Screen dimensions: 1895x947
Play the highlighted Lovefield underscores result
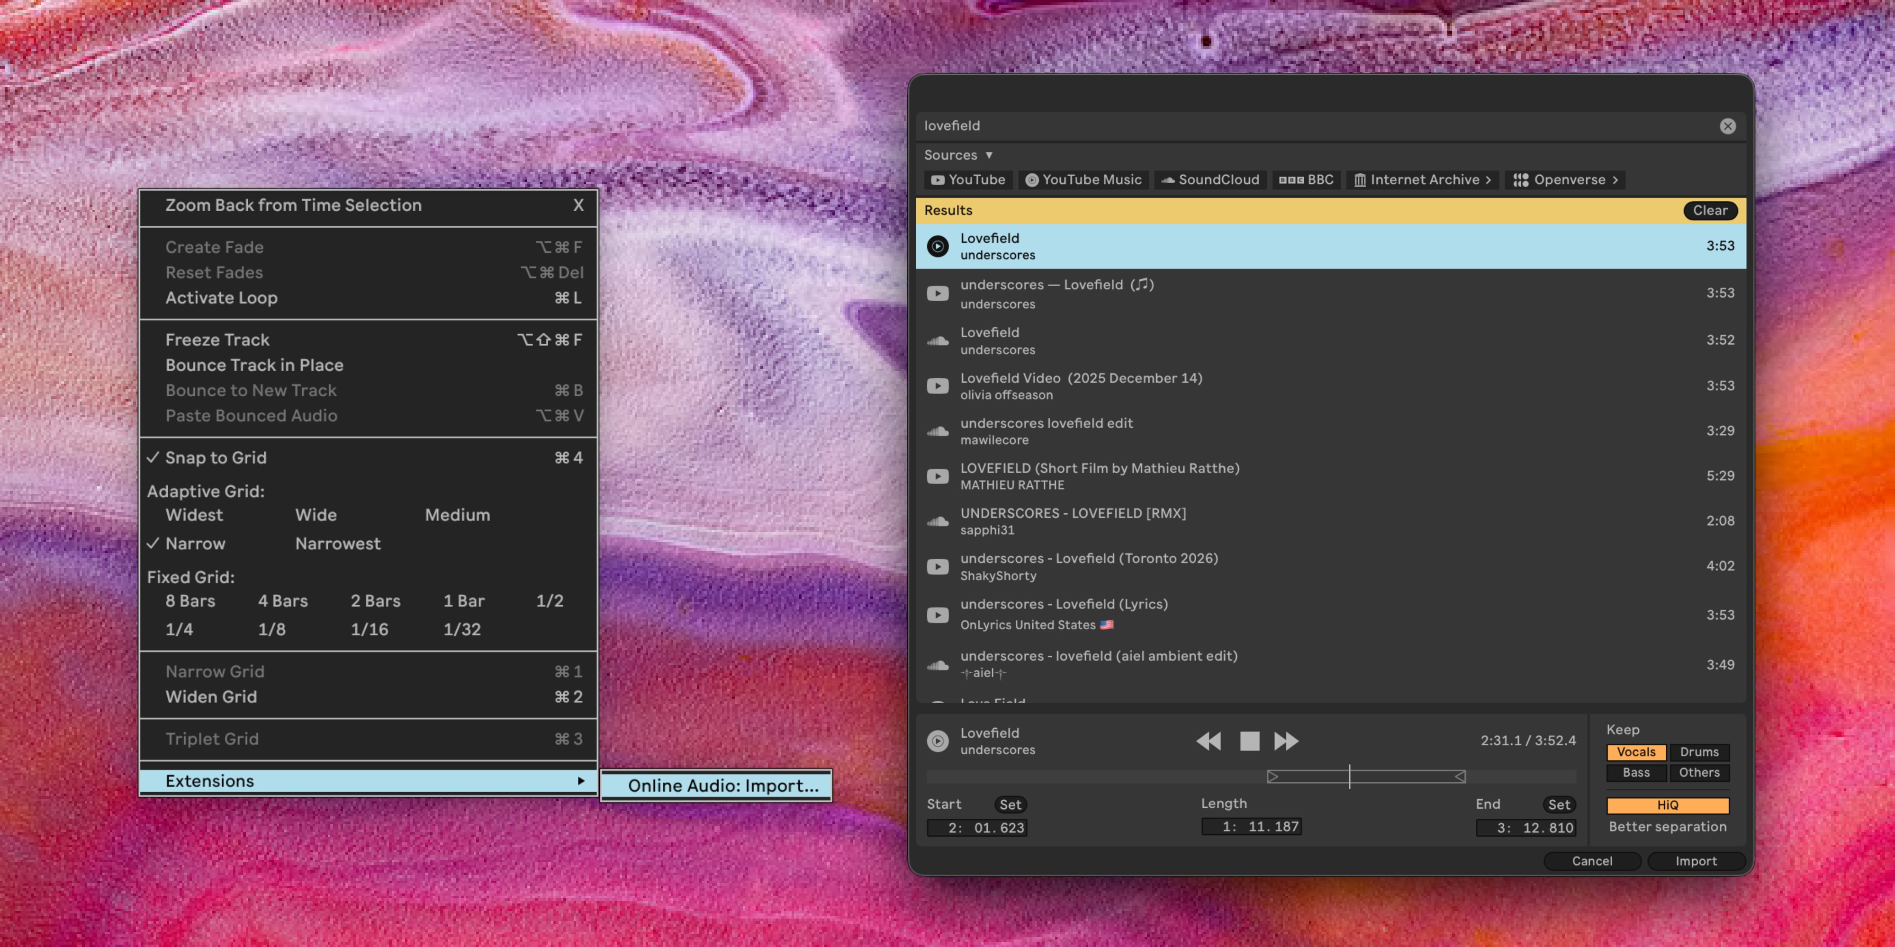click(x=937, y=246)
